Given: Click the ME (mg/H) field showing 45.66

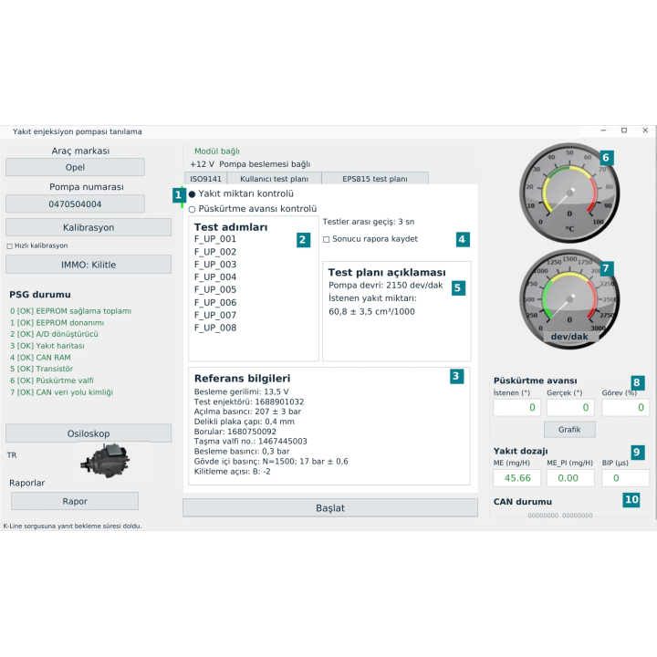Looking at the screenshot, I should [x=516, y=478].
